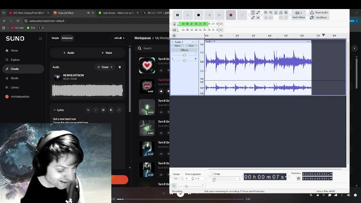Open the Selection settings gear
The width and height of the screenshot is (361, 203).
point(298,178)
